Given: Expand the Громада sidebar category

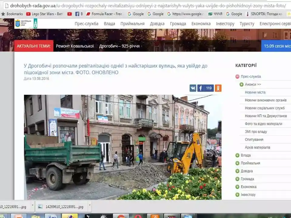Looking at the screenshot, I should pos(237,179).
